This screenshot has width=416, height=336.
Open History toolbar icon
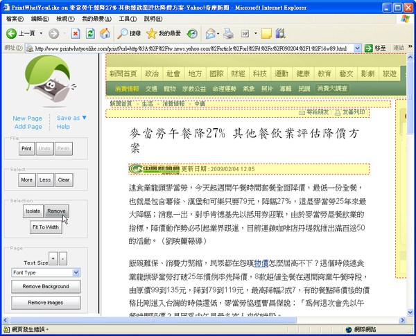(x=192, y=33)
